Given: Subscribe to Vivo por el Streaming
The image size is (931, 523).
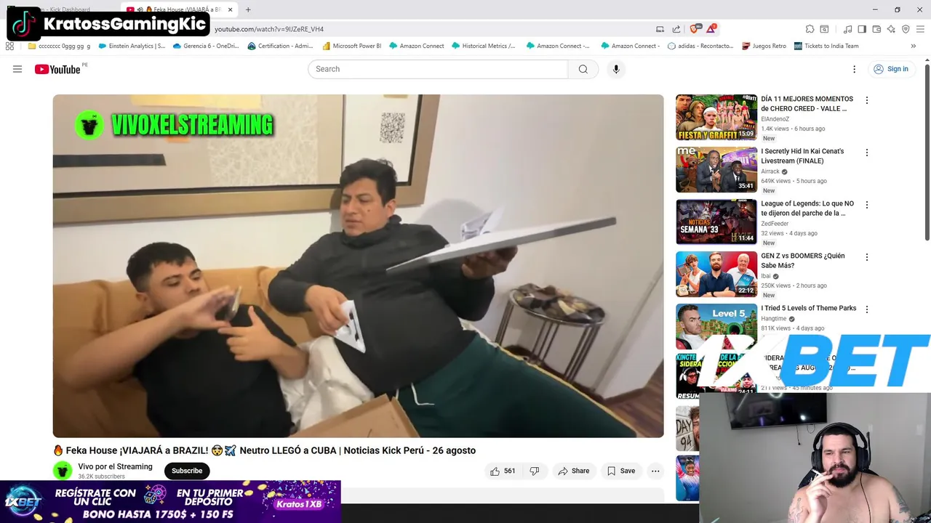Looking at the screenshot, I should pos(187,471).
